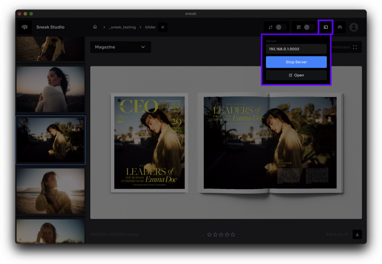This screenshot has width=382, height=264.
Task: Select the beach sunset woman thumbnail
Action: click(x=50, y=191)
